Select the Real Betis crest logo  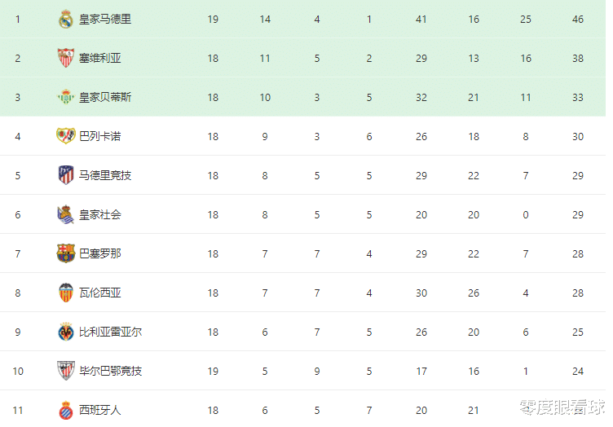coord(66,97)
